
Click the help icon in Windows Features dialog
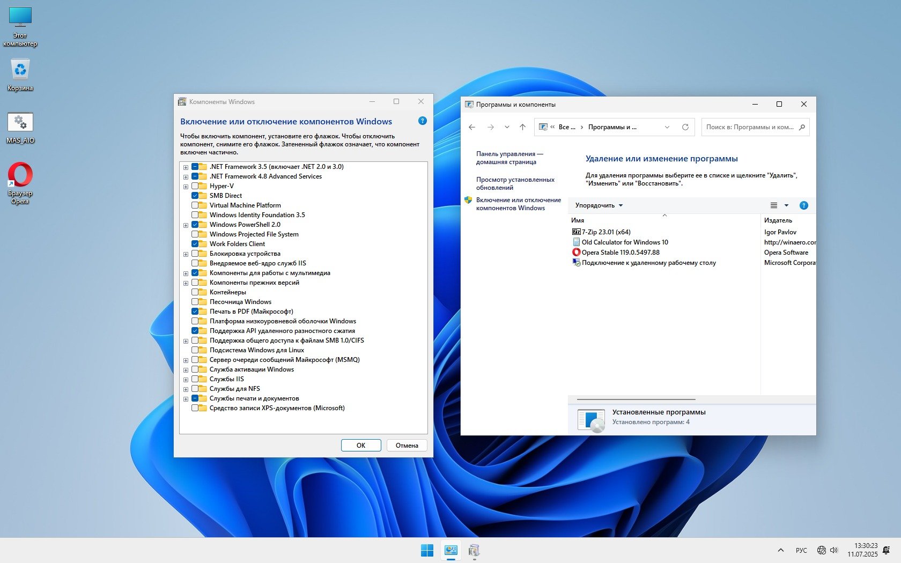[422, 121]
